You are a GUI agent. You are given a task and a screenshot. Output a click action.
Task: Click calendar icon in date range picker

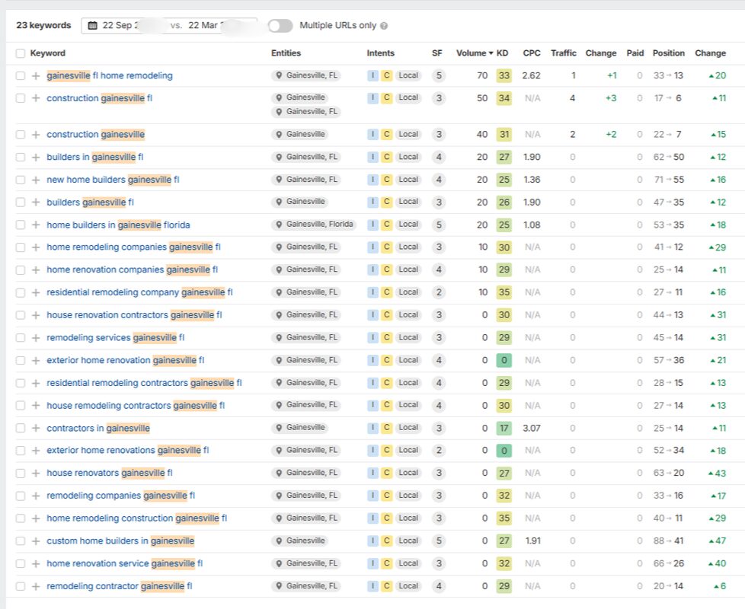point(93,26)
